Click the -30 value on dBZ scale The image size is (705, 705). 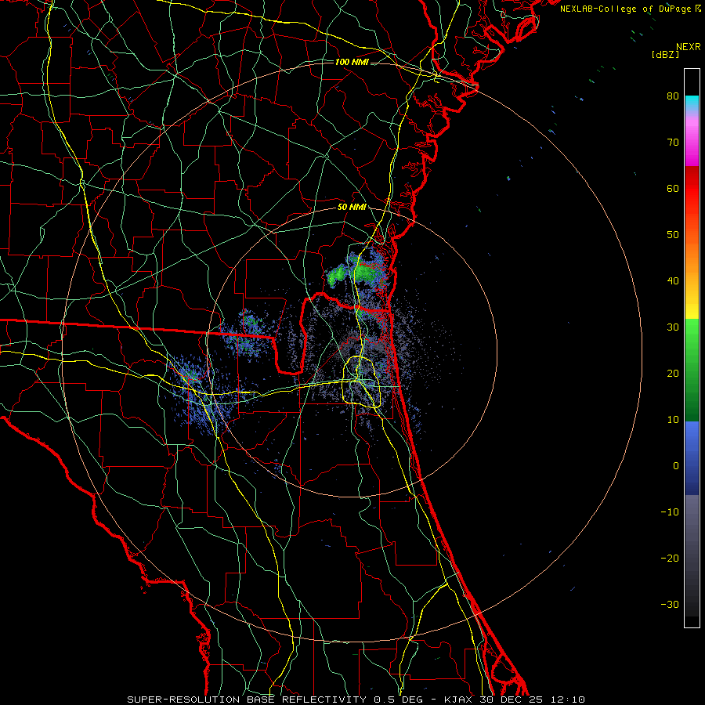[670, 605]
